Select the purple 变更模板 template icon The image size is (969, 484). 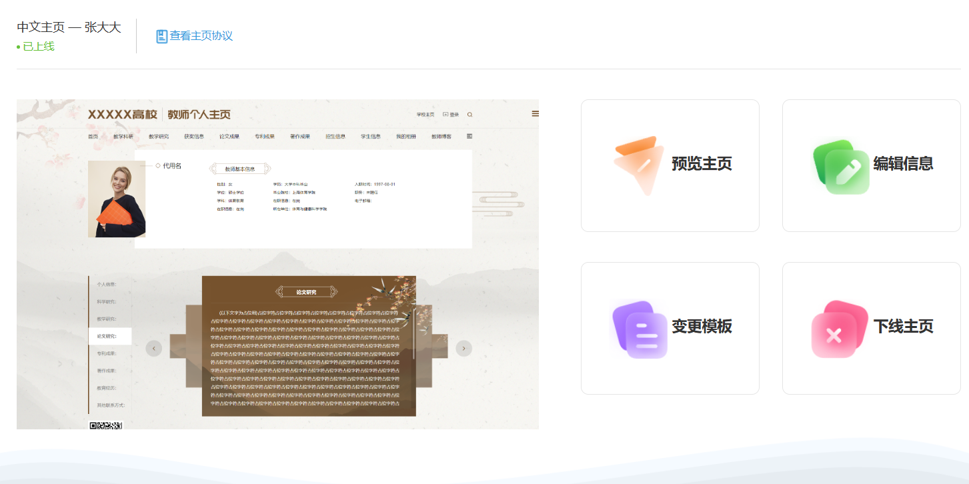[638, 327]
